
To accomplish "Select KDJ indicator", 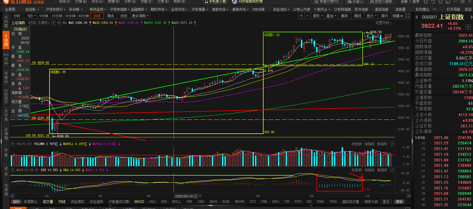I will [x=153, y=202].
